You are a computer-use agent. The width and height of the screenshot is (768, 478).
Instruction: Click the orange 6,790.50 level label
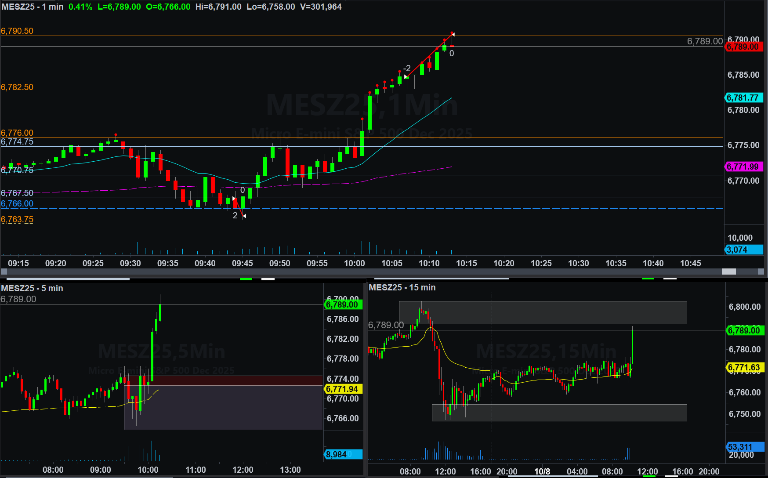point(17,31)
